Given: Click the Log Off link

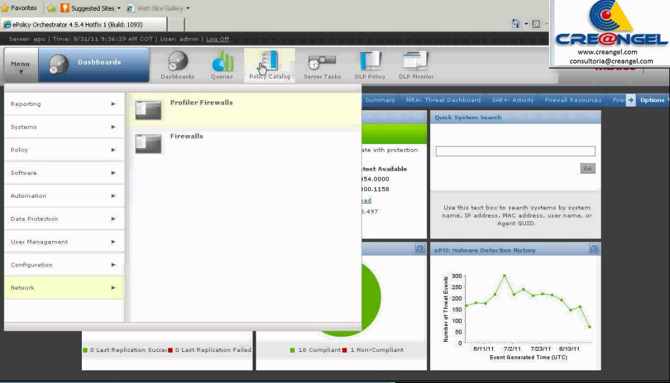Looking at the screenshot, I should (x=218, y=39).
